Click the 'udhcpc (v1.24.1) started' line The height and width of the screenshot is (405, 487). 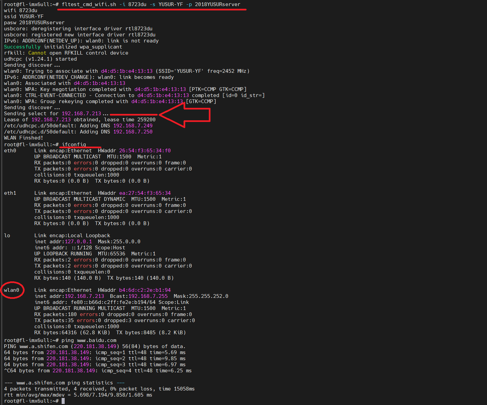[40, 59]
